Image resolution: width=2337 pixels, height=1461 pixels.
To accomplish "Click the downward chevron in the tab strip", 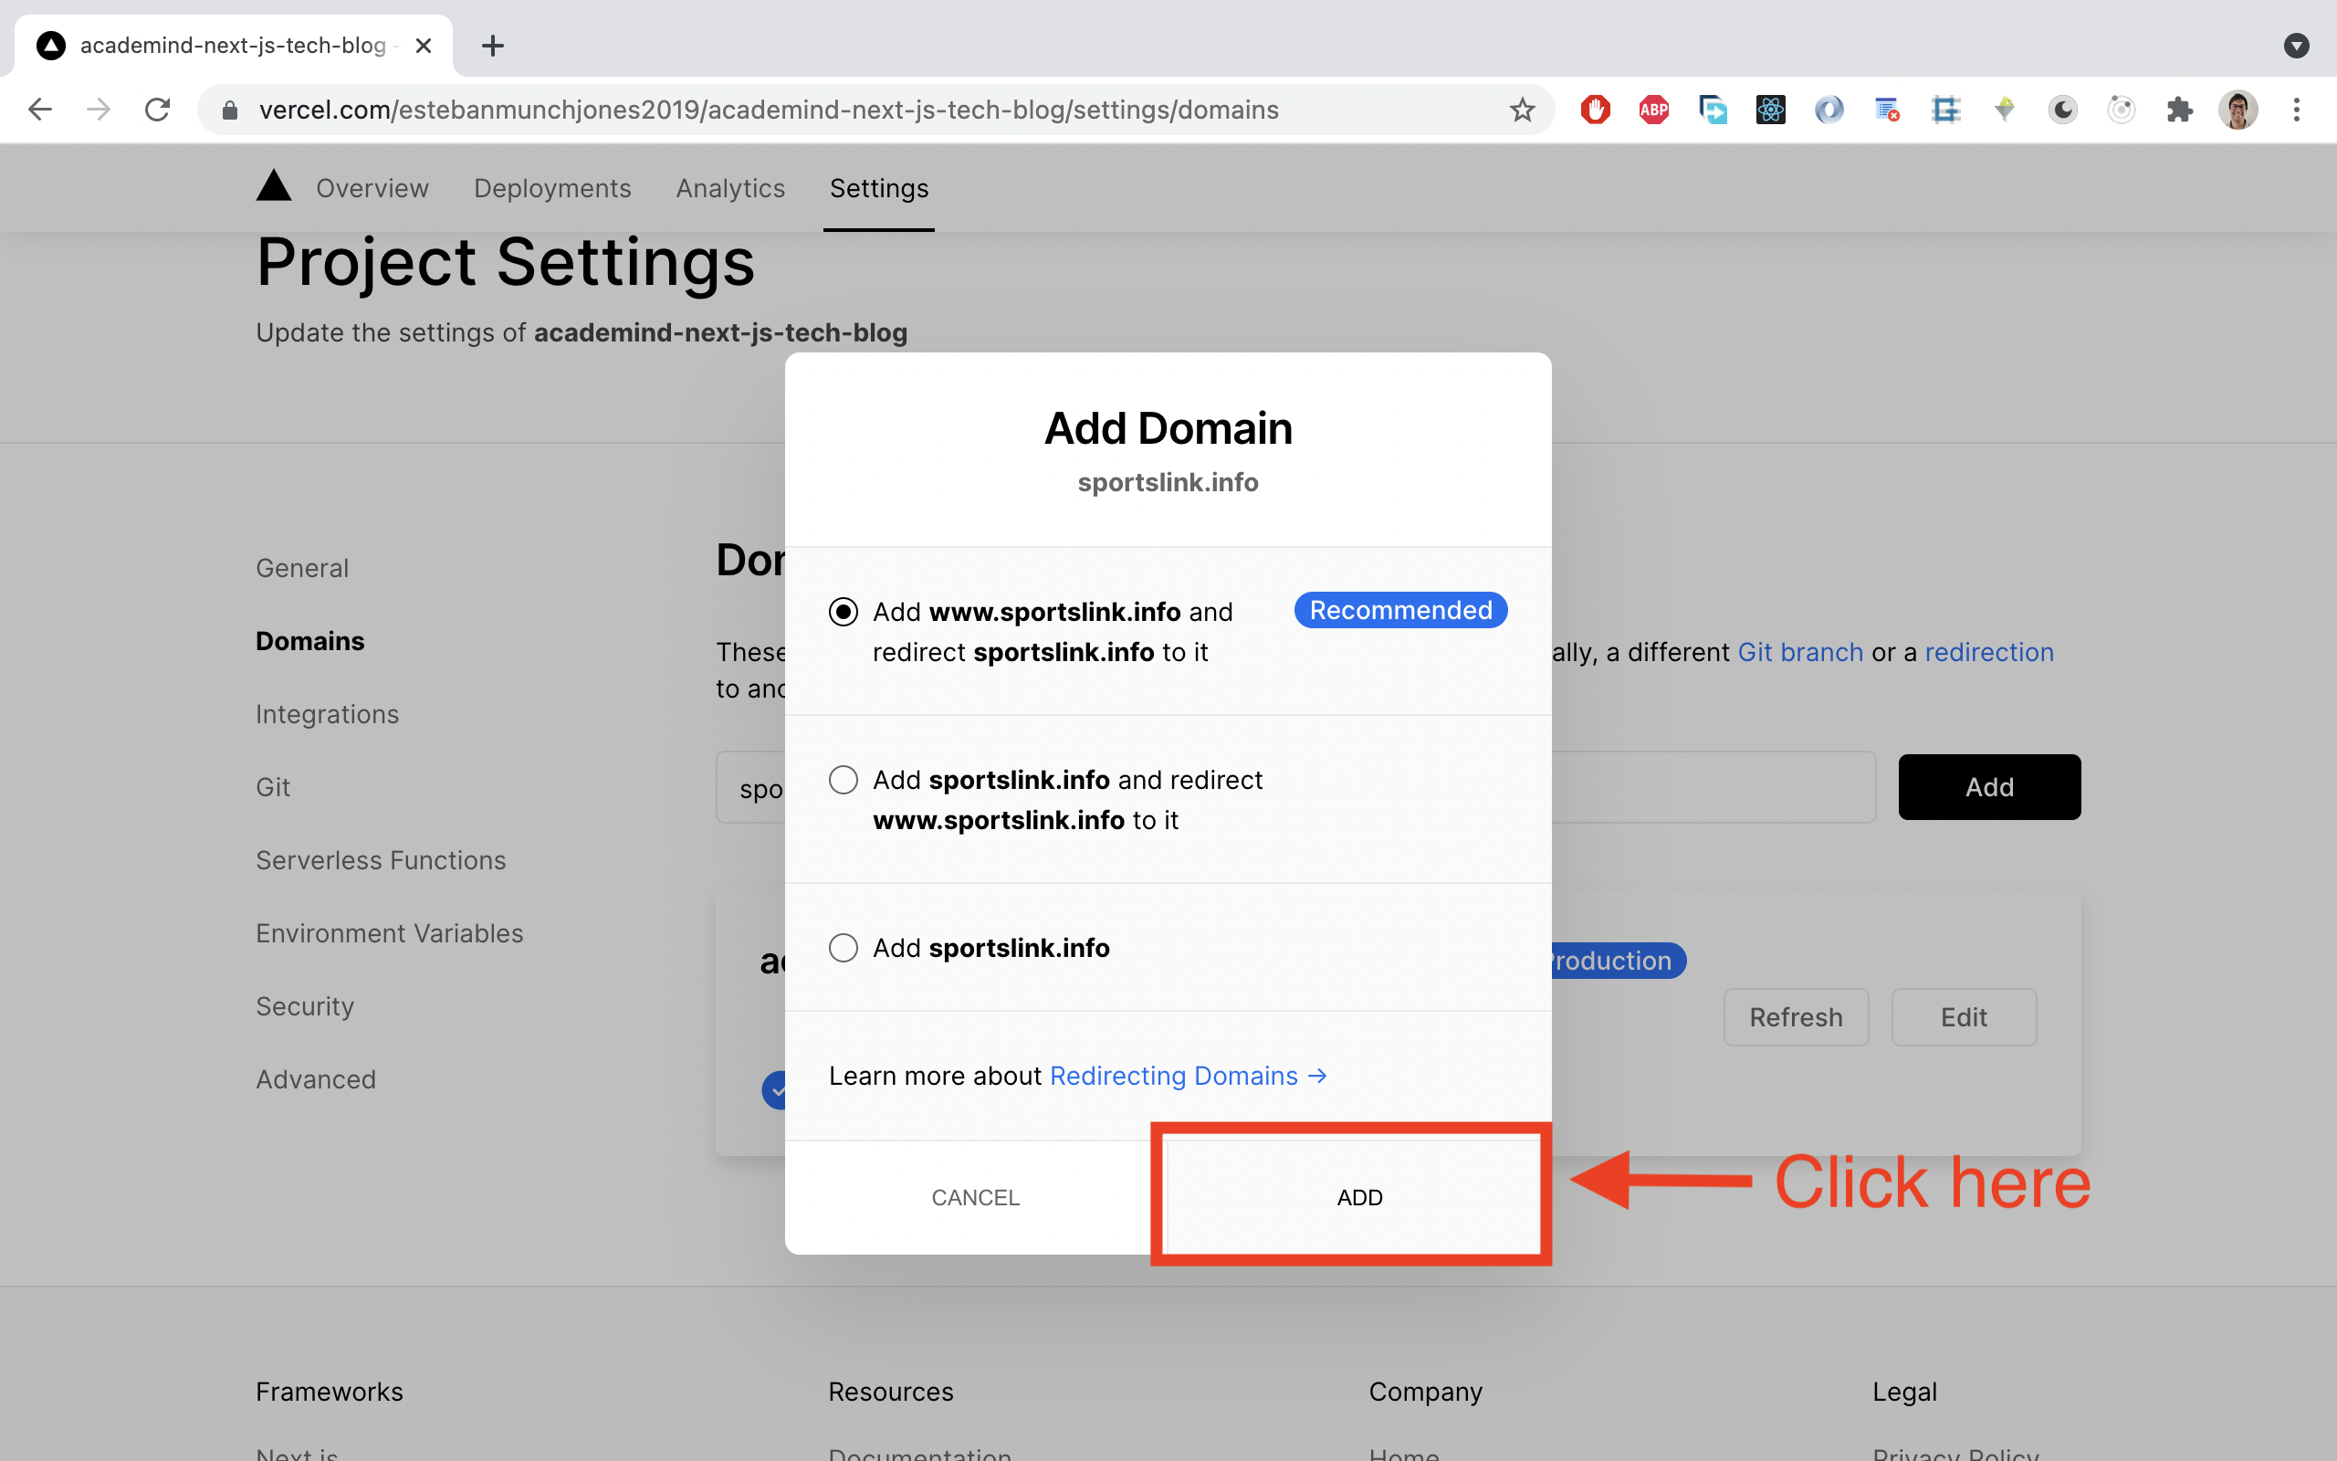I will pyautogui.click(x=2298, y=46).
